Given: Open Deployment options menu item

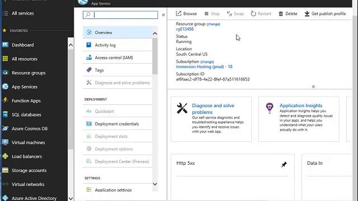Looking at the screenshot, I should coord(117,149).
